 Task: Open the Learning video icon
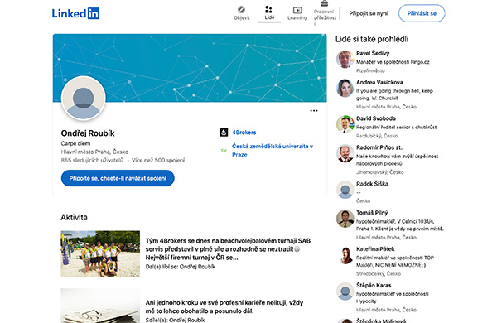(297, 10)
